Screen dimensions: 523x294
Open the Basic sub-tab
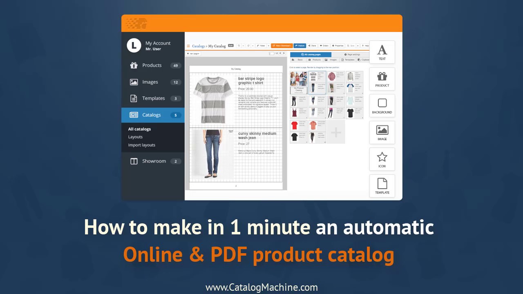pyautogui.click(x=298, y=60)
